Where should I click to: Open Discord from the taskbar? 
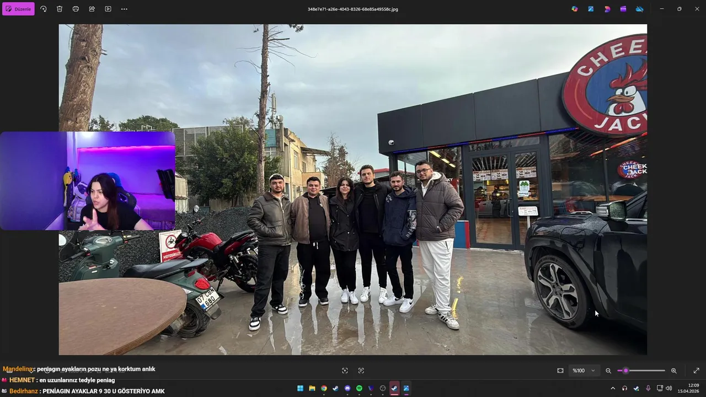(x=347, y=388)
